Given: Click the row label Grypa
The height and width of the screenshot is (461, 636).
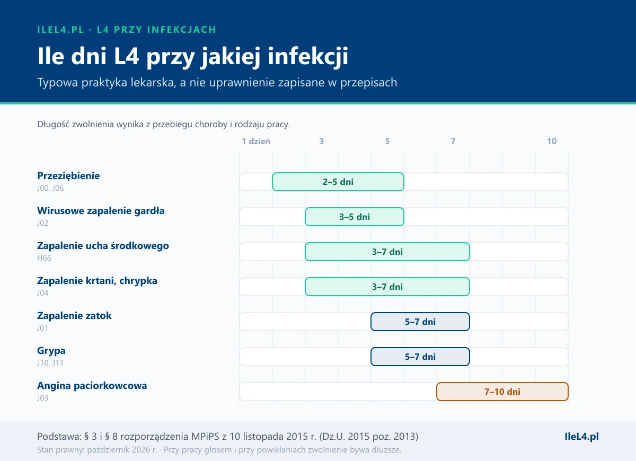Looking at the screenshot, I should pyautogui.click(x=51, y=351).
